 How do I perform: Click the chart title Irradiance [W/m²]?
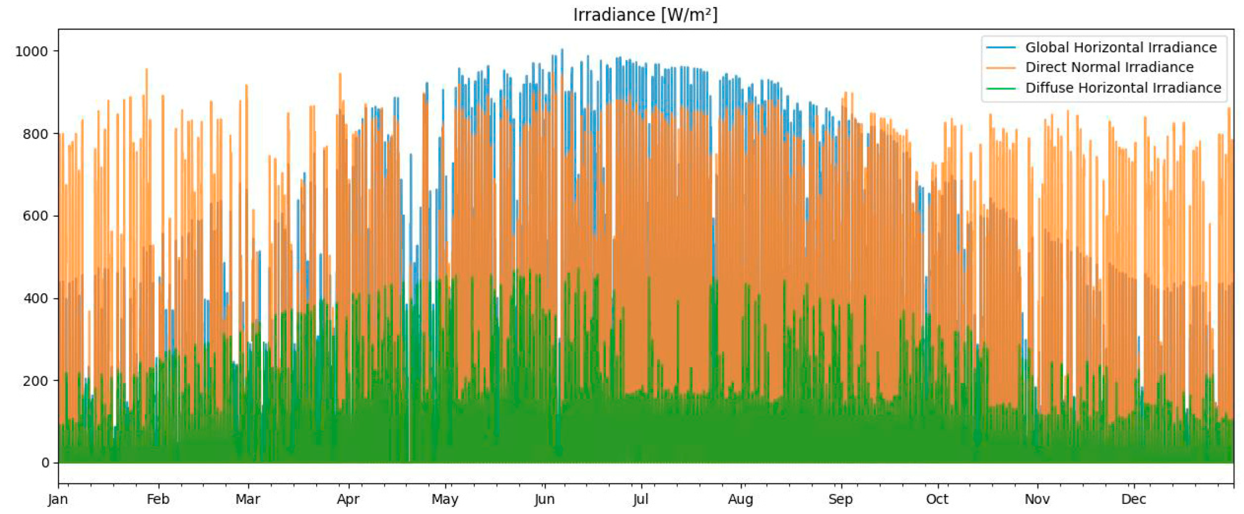[645, 14]
